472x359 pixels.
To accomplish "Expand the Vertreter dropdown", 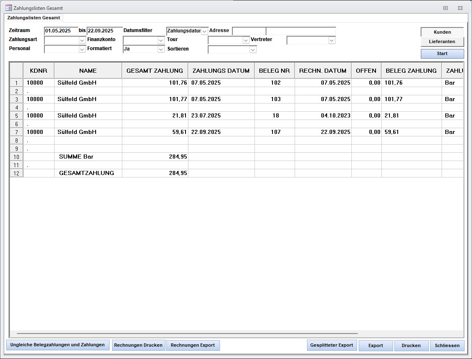I will [x=332, y=40].
